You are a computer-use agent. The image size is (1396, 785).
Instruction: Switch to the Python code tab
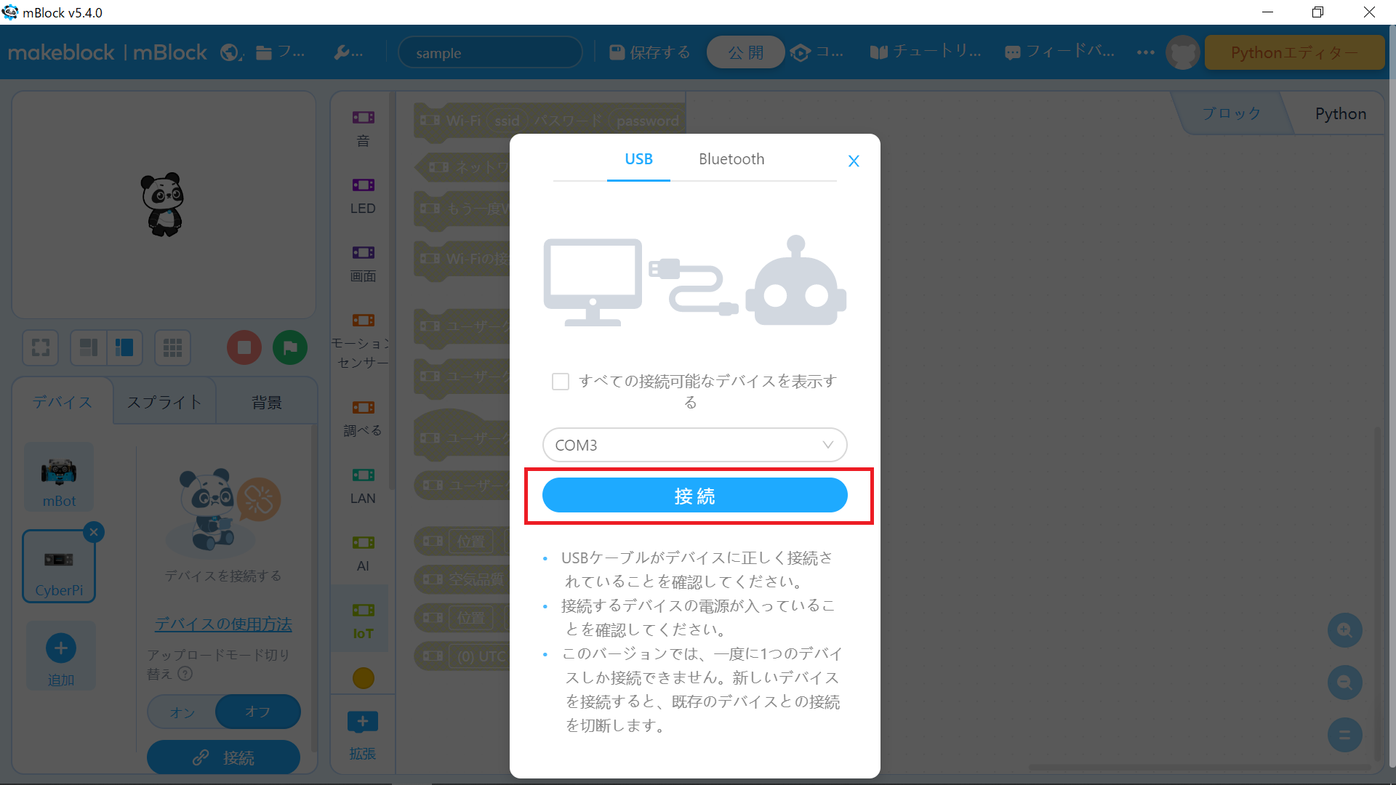[1339, 113]
